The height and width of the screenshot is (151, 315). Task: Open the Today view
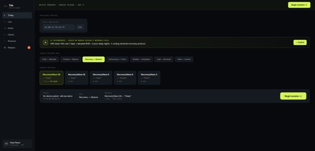tap(17, 16)
